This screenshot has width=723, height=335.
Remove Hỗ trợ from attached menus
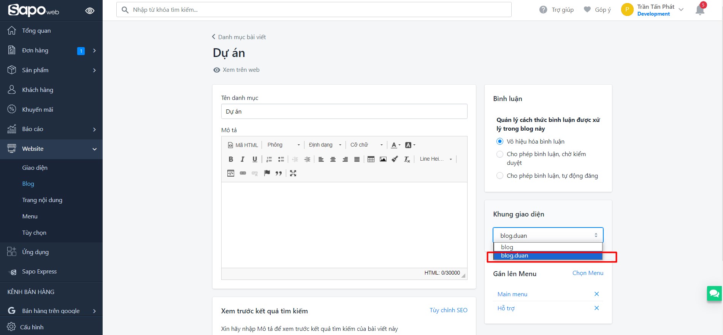point(596,308)
